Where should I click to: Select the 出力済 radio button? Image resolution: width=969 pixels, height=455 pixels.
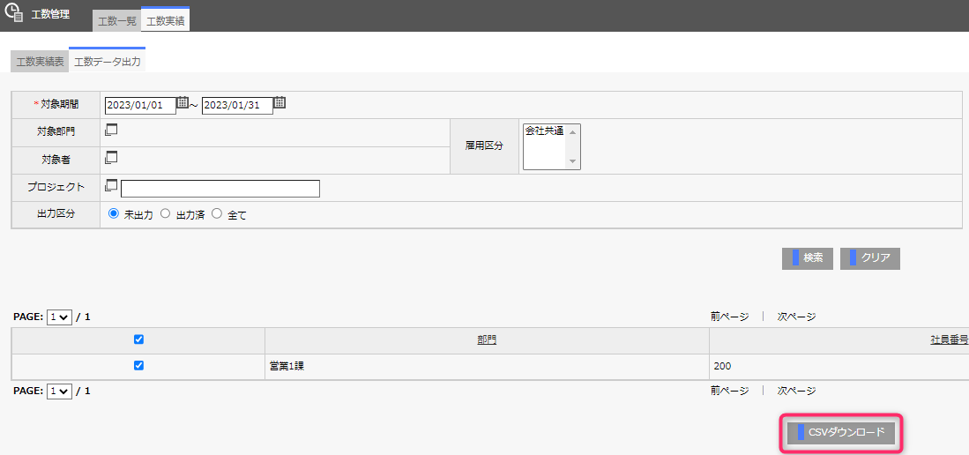tap(165, 213)
